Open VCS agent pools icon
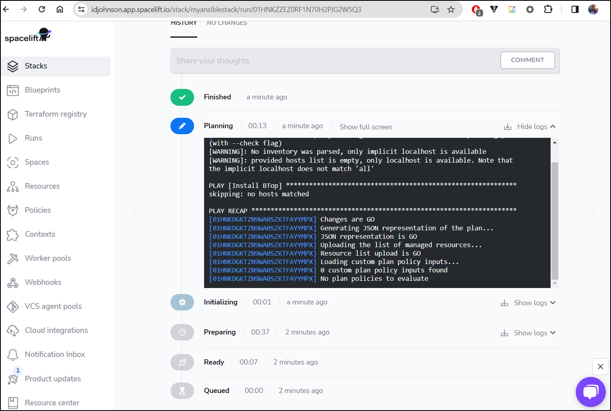Image resolution: width=611 pixels, height=411 pixels. click(13, 306)
